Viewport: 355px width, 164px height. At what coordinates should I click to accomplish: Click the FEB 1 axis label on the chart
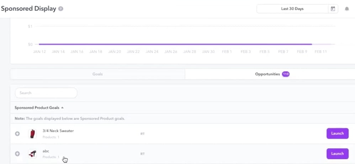click(227, 52)
